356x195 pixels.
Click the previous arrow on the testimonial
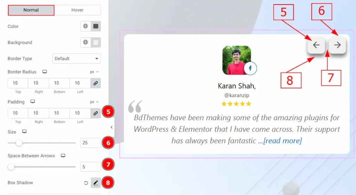(316, 45)
